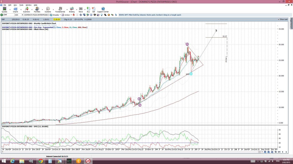Click the hammer tools icon in chart toolbar
Screen dimensions: 293x164
click(95, 15)
